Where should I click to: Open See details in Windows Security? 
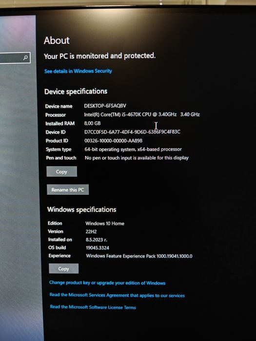tap(78, 71)
